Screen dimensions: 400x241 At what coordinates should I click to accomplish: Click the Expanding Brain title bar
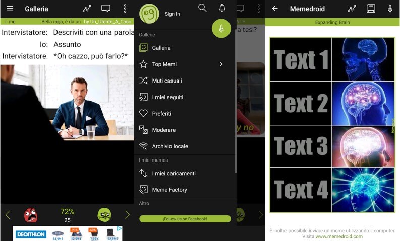[332, 22]
